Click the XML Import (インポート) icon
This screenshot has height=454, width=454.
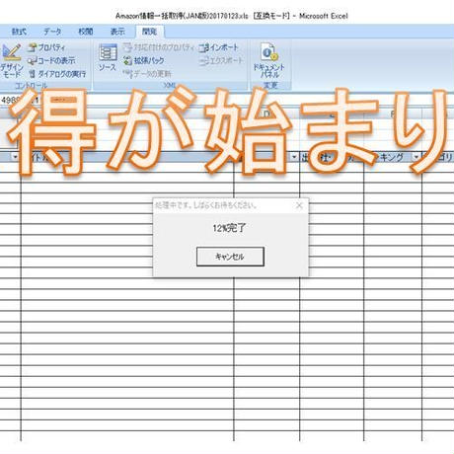point(218,47)
